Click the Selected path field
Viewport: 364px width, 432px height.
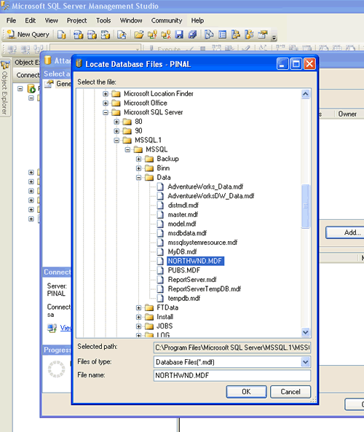click(x=232, y=347)
